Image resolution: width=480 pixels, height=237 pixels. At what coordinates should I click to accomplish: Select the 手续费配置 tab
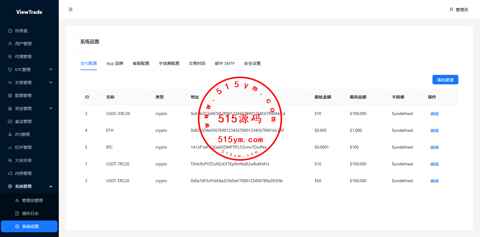(169, 63)
